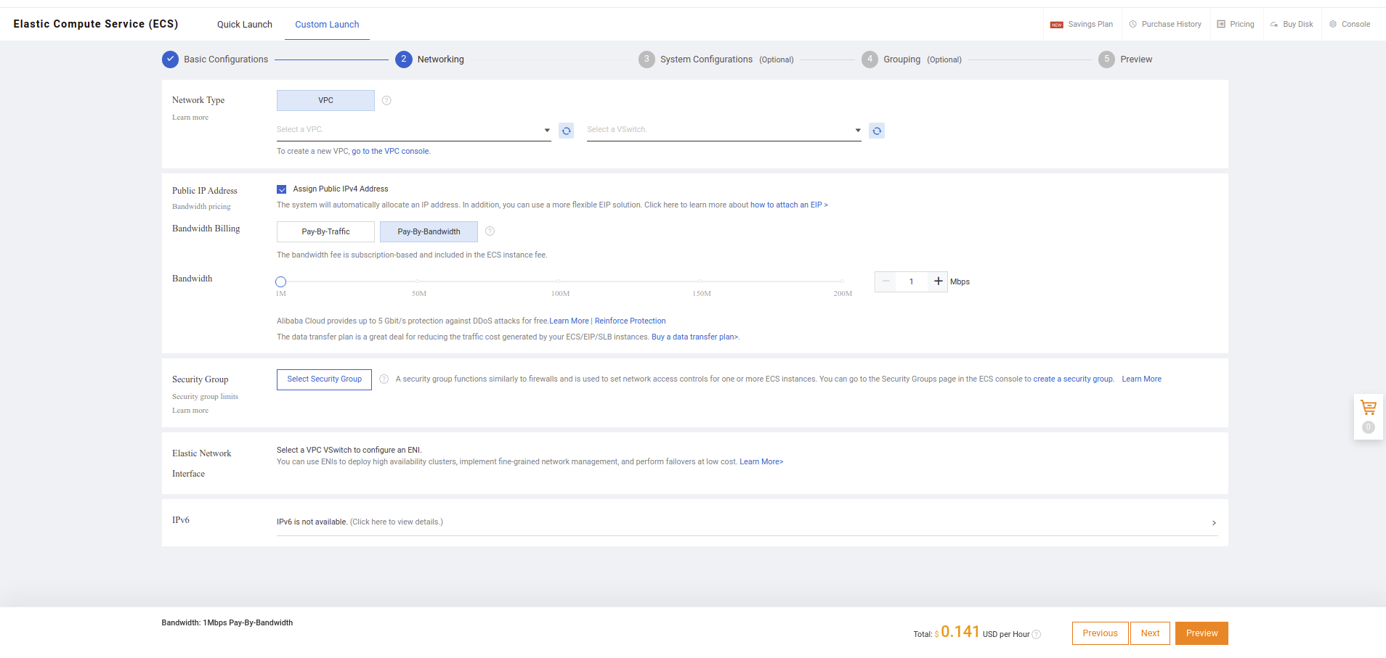Click the Basic Configurations checkmark step icon
1386x658 pixels.
pos(170,59)
